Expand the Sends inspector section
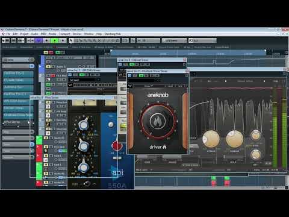The width and height of the screenshot is (289, 217). point(18,145)
